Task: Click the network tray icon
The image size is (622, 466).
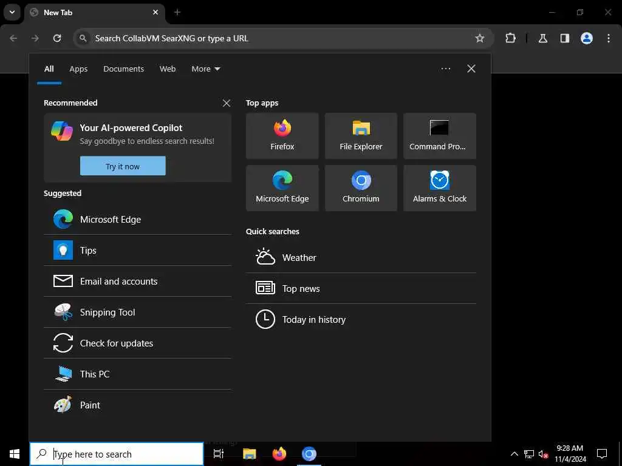Action: click(x=529, y=454)
